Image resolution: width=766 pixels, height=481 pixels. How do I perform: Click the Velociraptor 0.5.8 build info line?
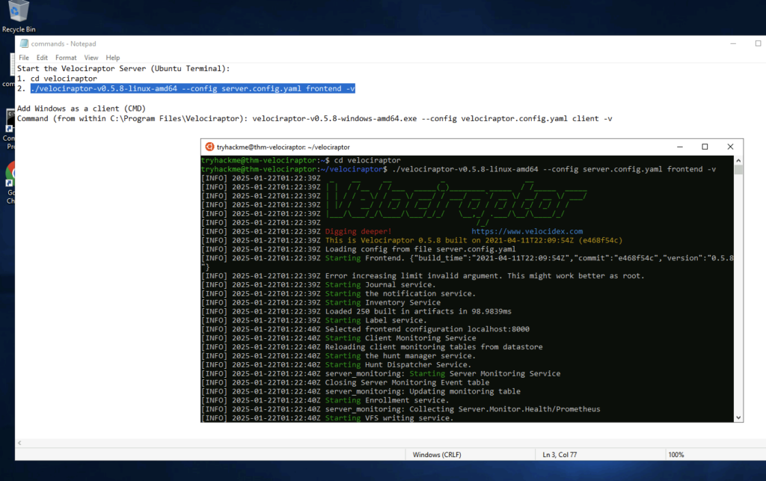coord(412,240)
